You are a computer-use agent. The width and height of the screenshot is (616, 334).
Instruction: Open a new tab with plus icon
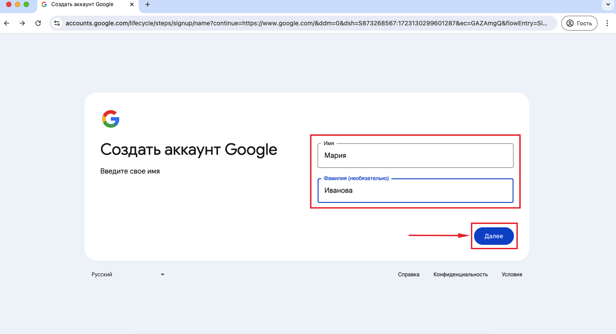click(x=148, y=4)
